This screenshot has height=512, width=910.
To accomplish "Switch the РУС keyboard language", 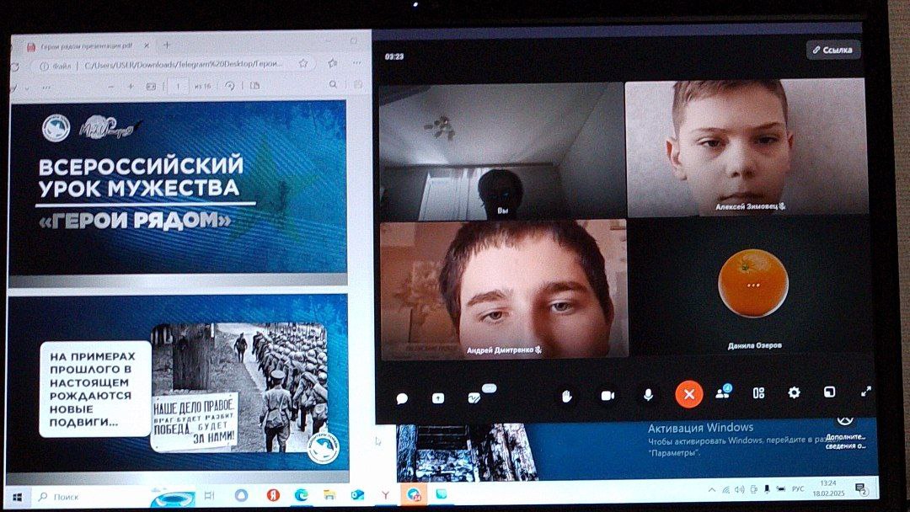I will [798, 488].
